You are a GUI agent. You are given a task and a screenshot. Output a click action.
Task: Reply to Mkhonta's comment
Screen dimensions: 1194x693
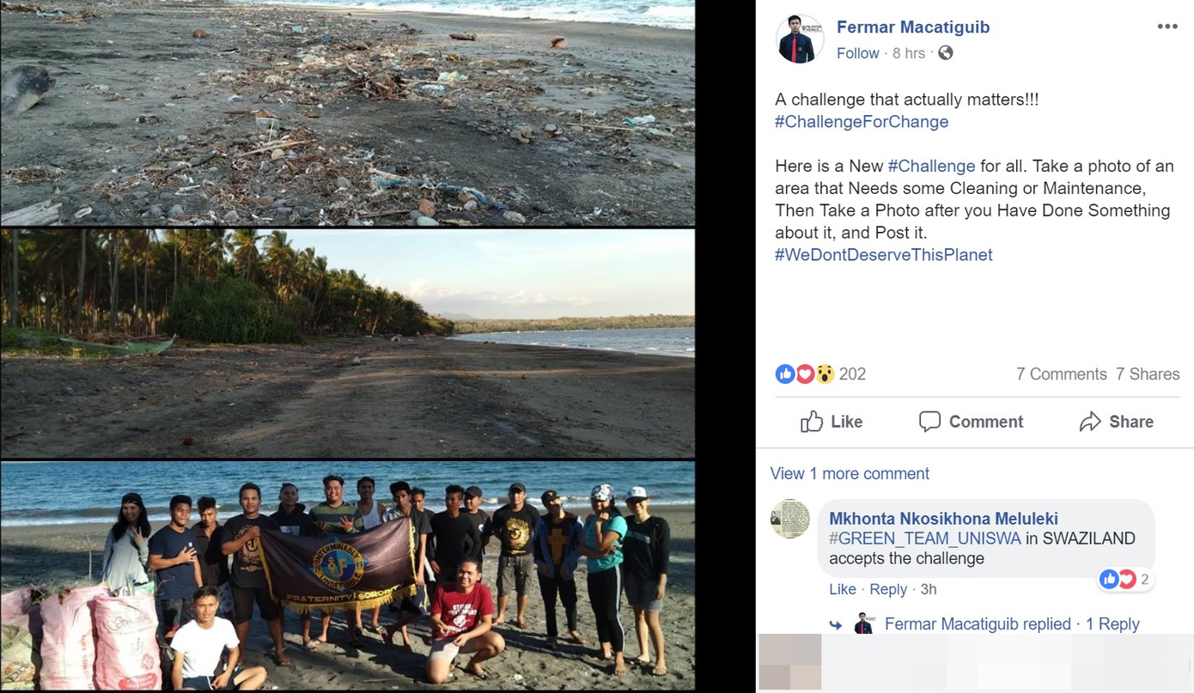click(888, 589)
